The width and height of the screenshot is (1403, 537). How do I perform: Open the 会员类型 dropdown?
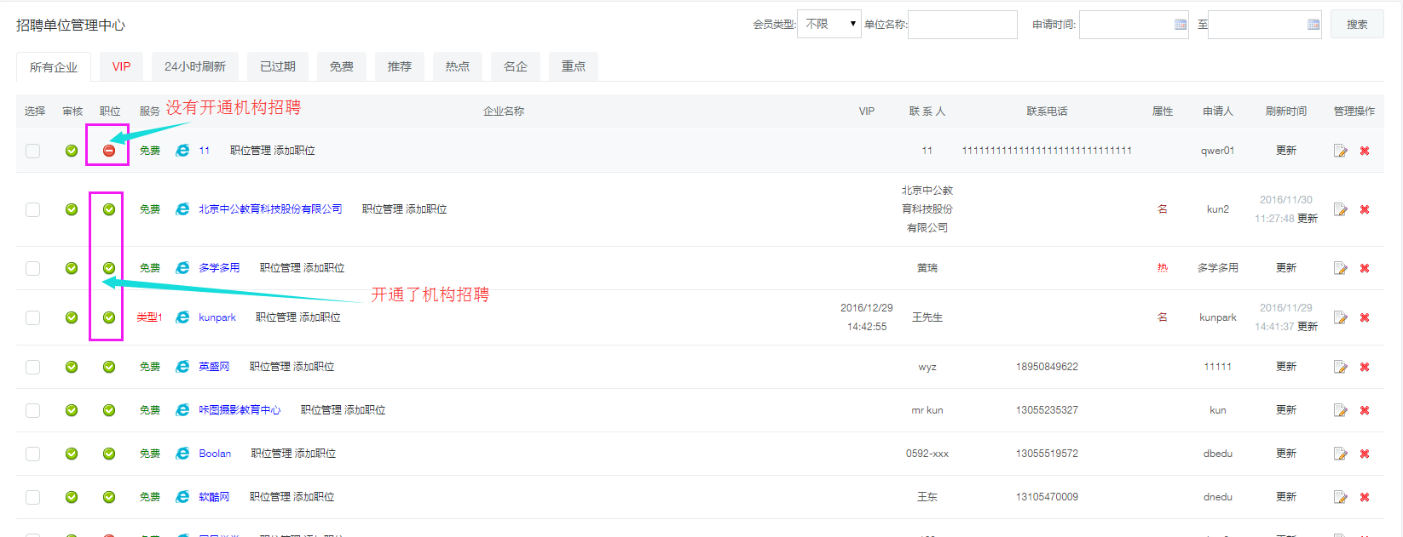click(830, 24)
